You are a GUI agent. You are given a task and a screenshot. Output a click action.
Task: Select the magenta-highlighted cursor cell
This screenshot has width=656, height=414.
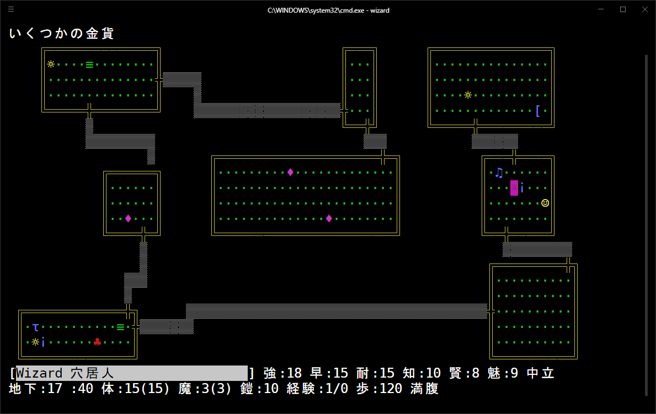click(x=514, y=188)
